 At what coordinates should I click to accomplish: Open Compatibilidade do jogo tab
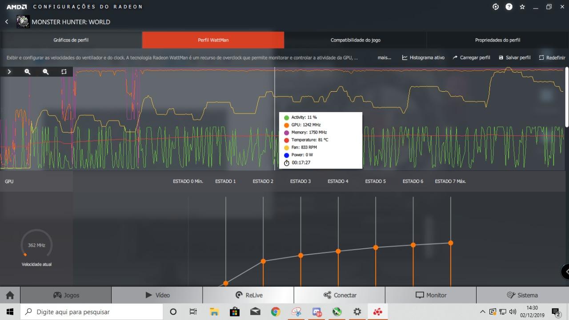point(356,40)
